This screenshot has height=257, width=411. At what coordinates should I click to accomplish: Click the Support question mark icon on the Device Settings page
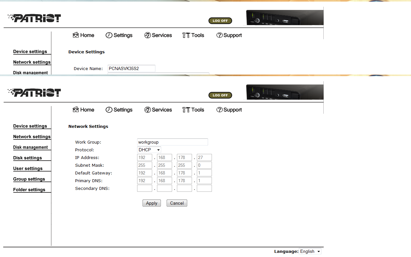pyautogui.click(x=220, y=35)
